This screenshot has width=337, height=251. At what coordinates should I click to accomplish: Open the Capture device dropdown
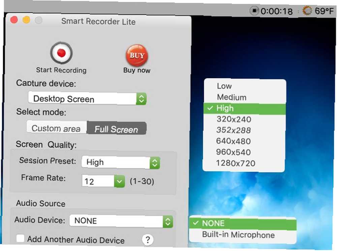click(x=87, y=99)
